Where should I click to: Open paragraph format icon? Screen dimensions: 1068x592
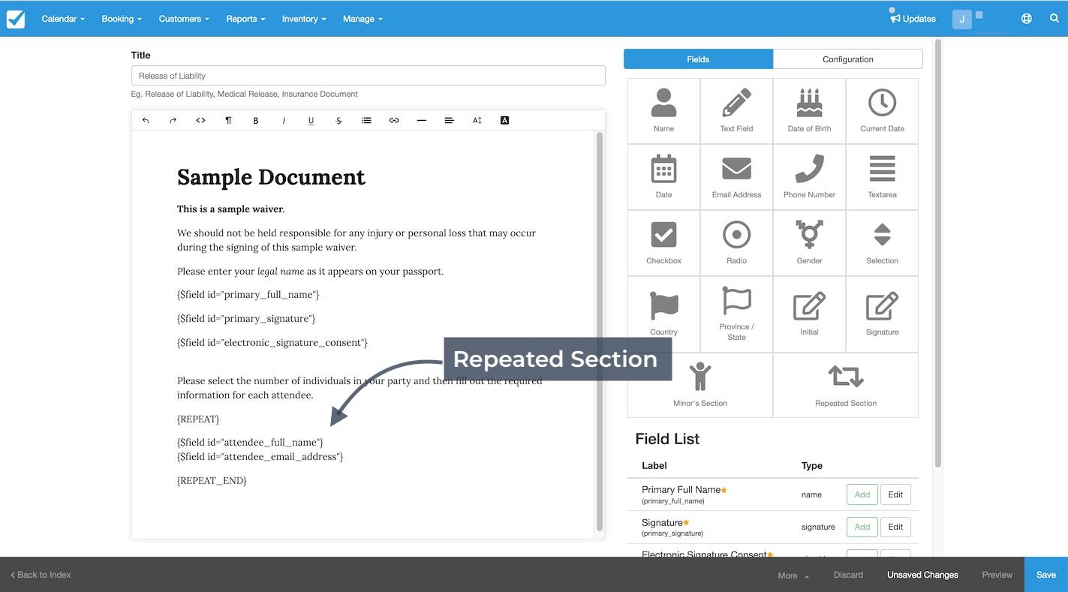click(x=228, y=120)
